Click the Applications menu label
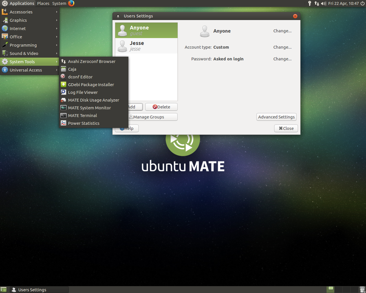Image resolution: width=366 pixels, height=293 pixels. pyautogui.click(x=22, y=3)
